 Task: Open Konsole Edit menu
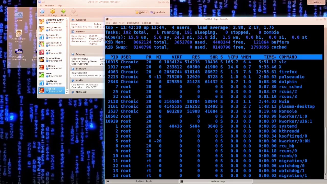click(x=114, y=23)
